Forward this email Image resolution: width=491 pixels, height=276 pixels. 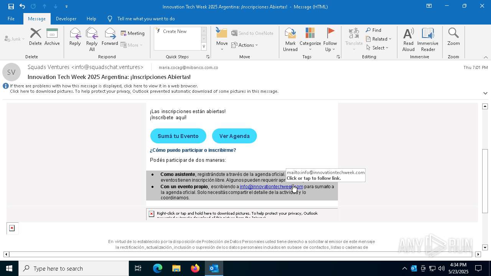(110, 37)
